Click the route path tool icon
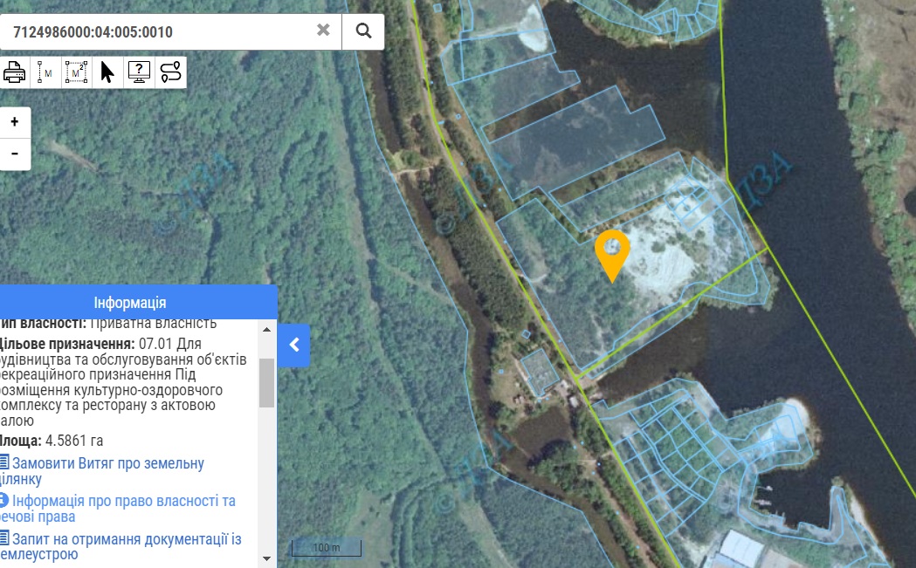 point(170,72)
